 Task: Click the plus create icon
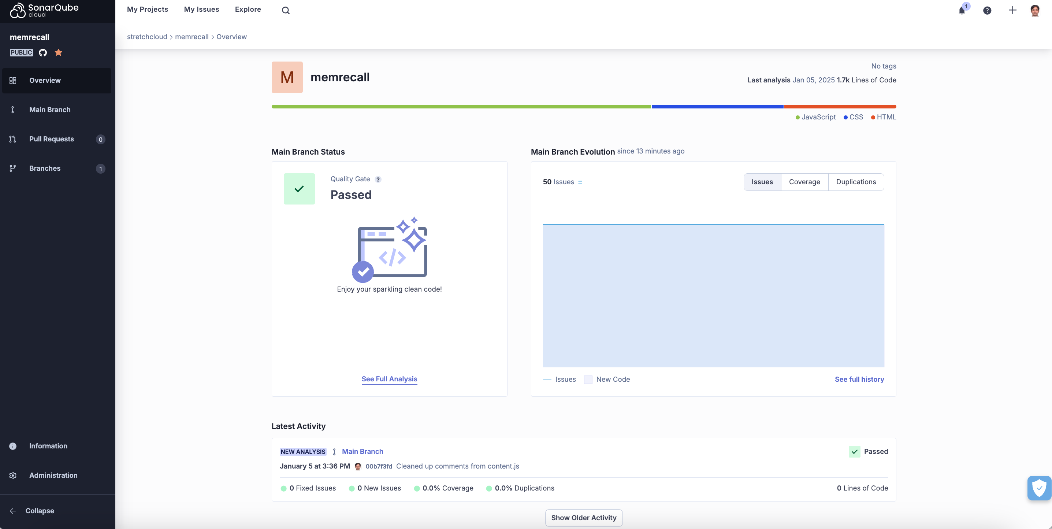tap(1012, 11)
